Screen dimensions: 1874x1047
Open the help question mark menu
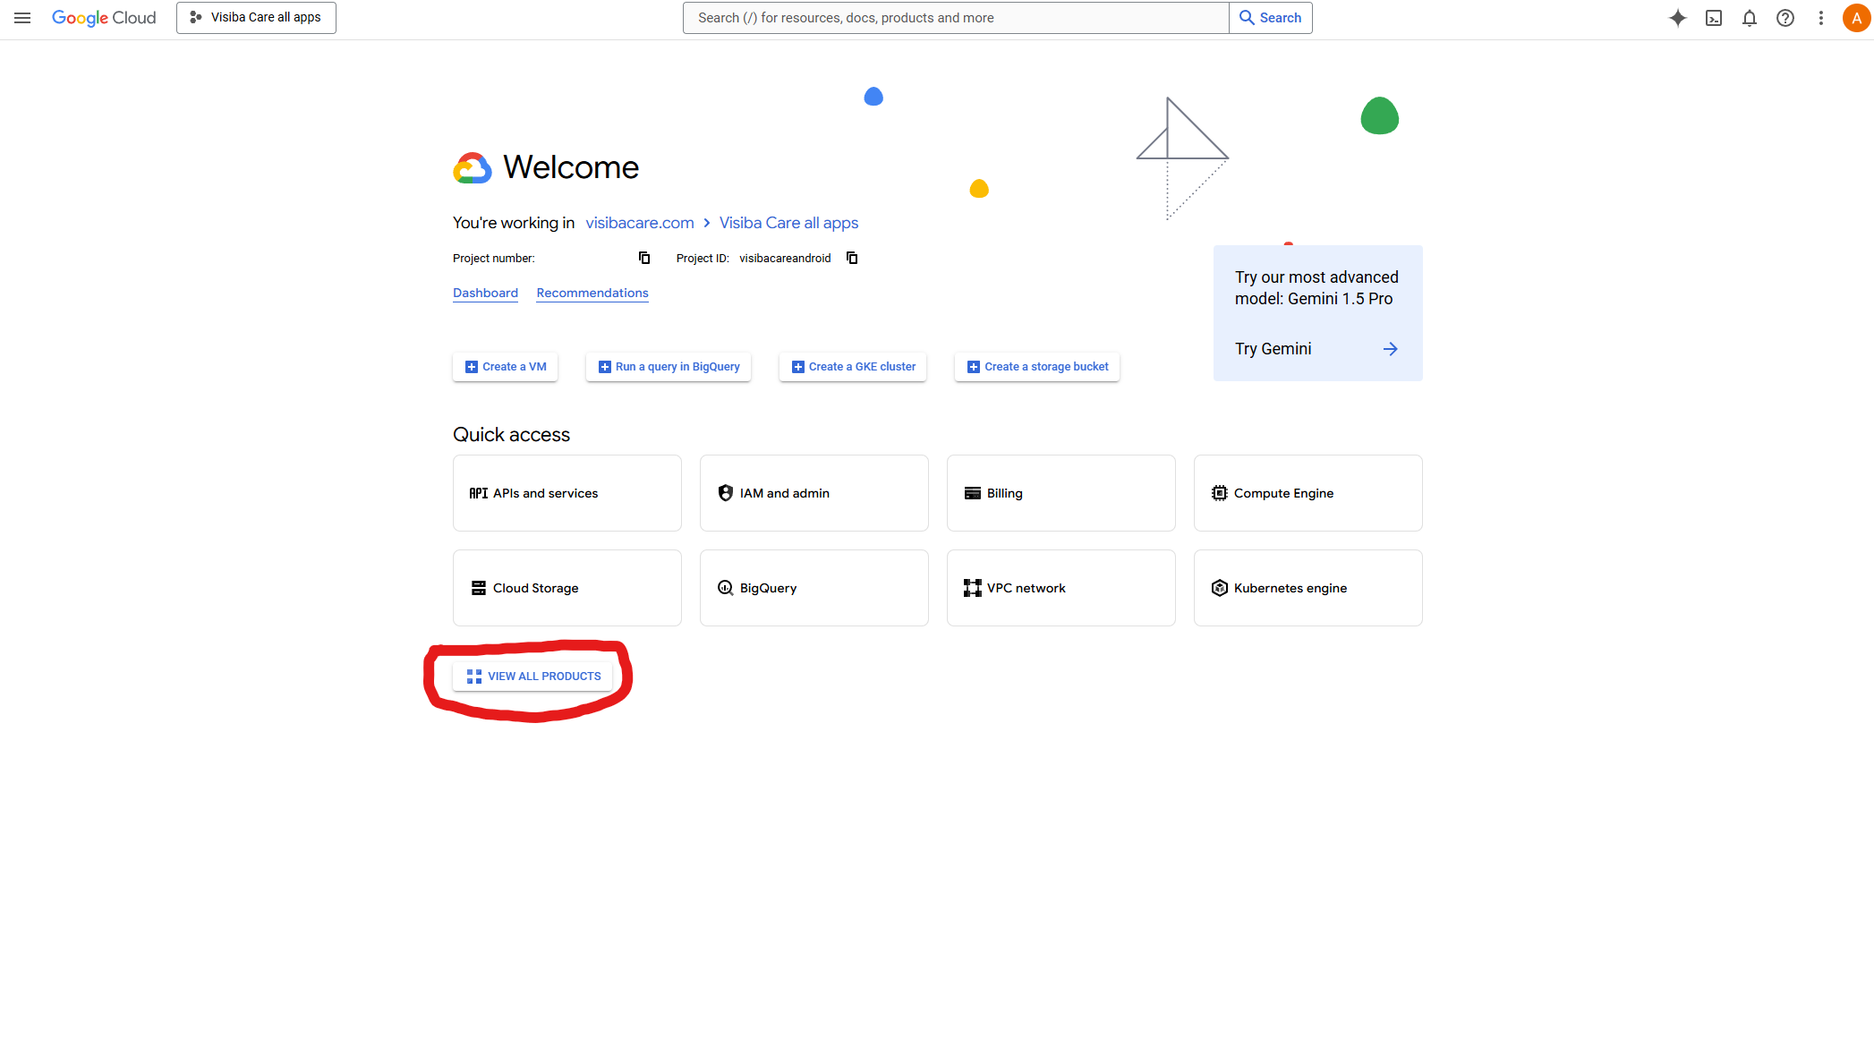click(1785, 18)
